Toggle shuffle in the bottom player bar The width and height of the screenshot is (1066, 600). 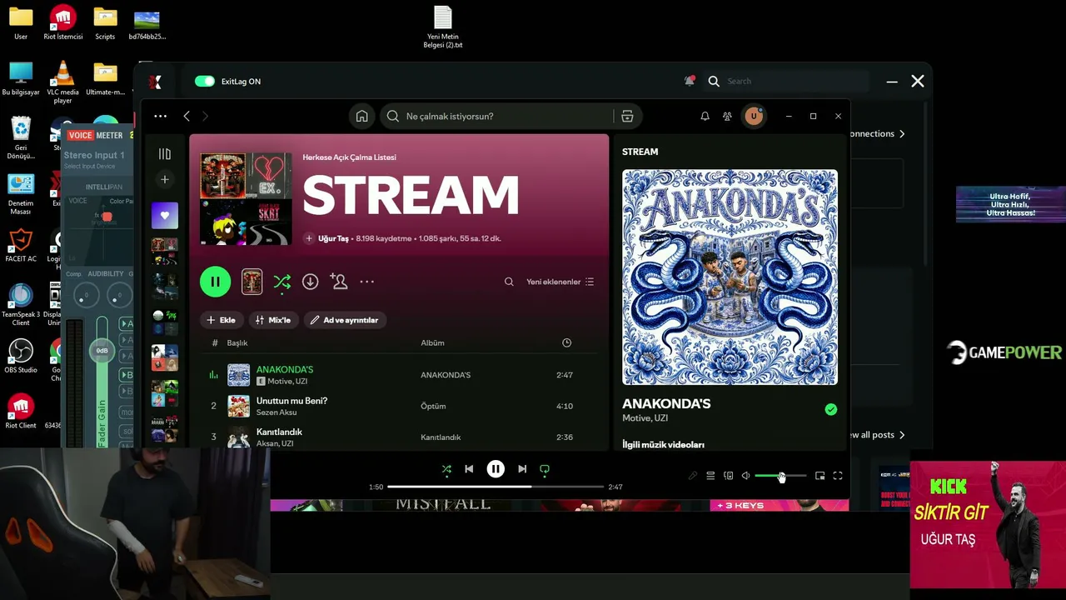[x=446, y=469]
